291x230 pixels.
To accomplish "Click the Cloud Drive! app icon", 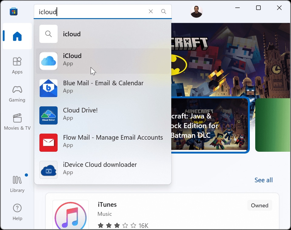I will (48, 115).
